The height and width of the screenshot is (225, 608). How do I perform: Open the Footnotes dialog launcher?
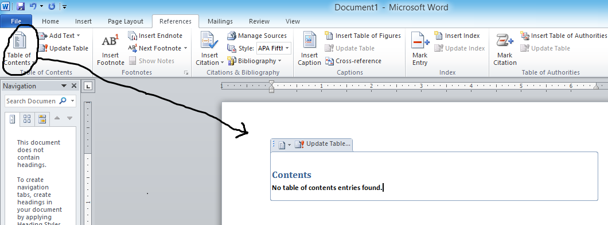pyautogui.click(x=186, y=72)
